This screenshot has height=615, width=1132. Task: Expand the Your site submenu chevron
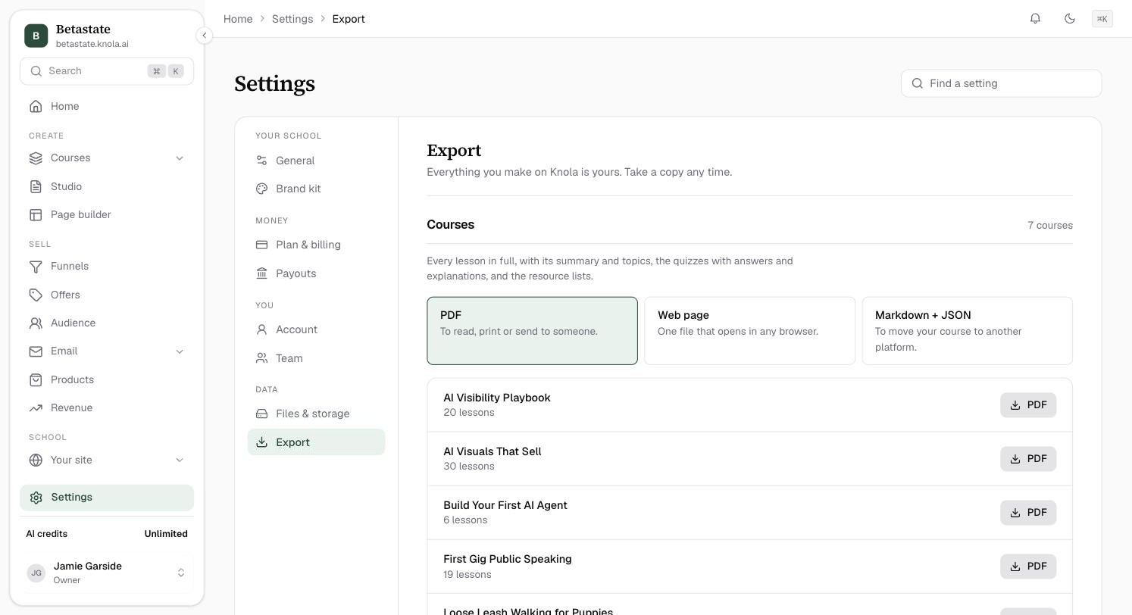pos(180,460)
